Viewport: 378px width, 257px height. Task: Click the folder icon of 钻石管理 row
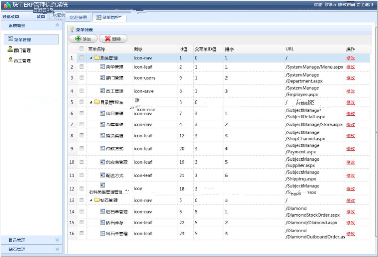[96, 200]
